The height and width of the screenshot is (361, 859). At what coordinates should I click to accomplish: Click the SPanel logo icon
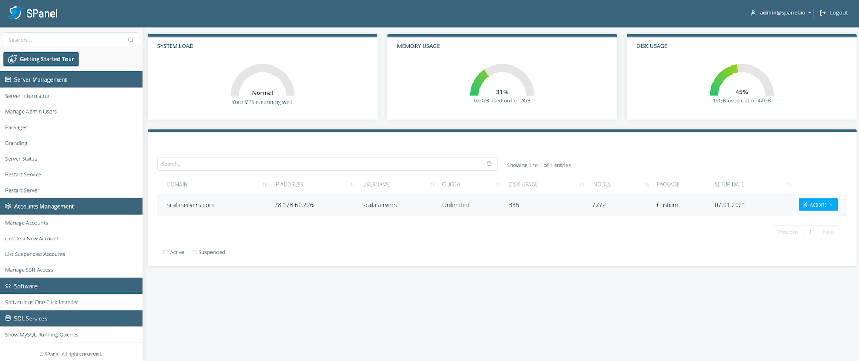tap(15, 12)
